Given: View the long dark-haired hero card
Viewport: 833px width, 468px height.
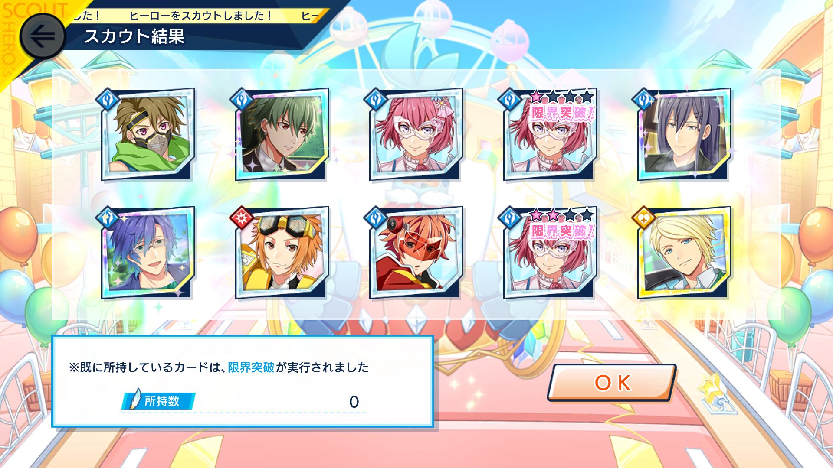Looking at the screenshot, I should pos(684,134).
